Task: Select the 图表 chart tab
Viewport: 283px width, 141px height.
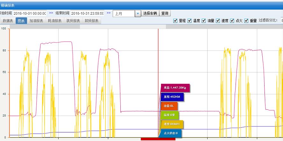Action: point(21,21)
